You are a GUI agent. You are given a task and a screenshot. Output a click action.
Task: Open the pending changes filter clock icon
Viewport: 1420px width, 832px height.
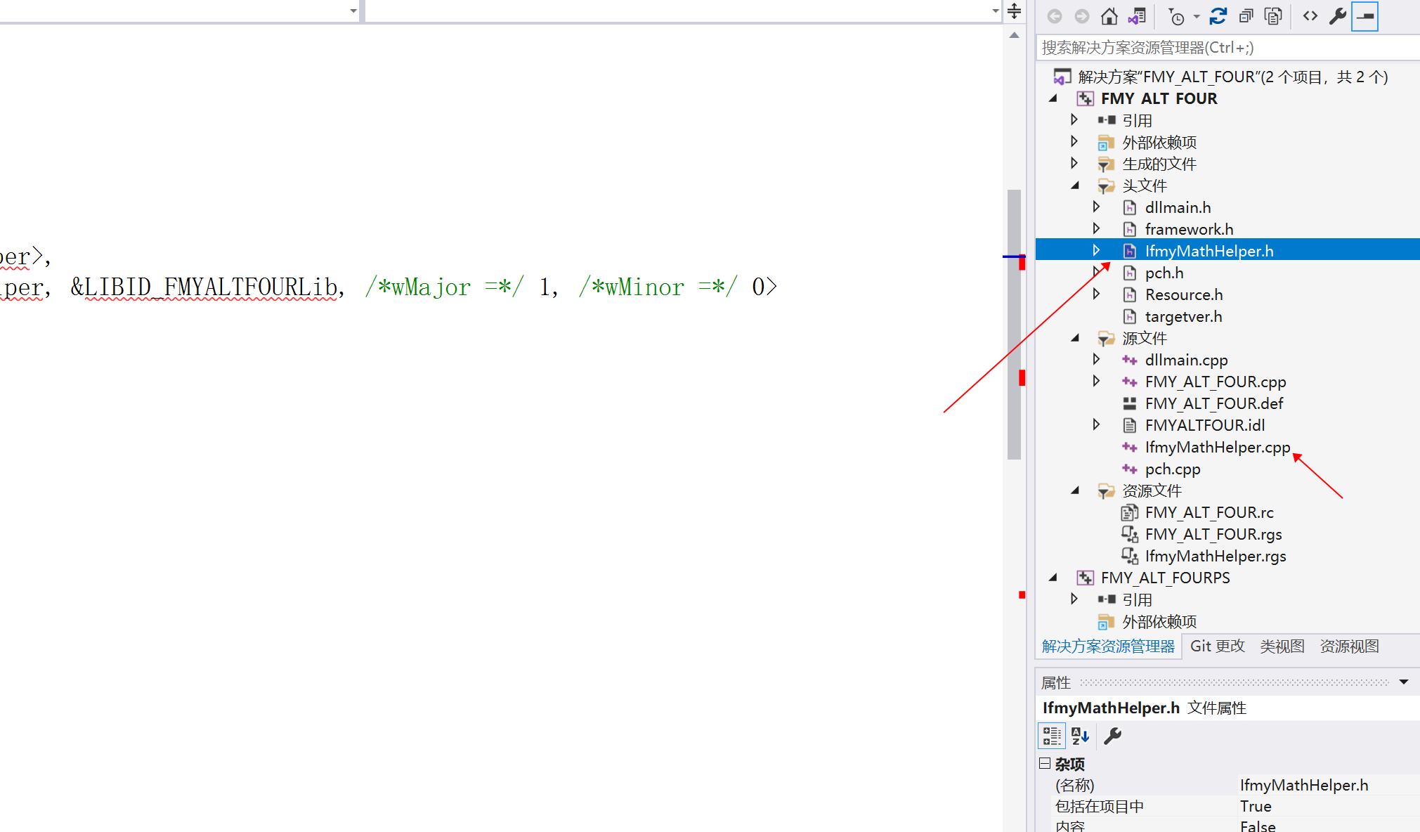pyautogui.click(x=1176, y=16)
